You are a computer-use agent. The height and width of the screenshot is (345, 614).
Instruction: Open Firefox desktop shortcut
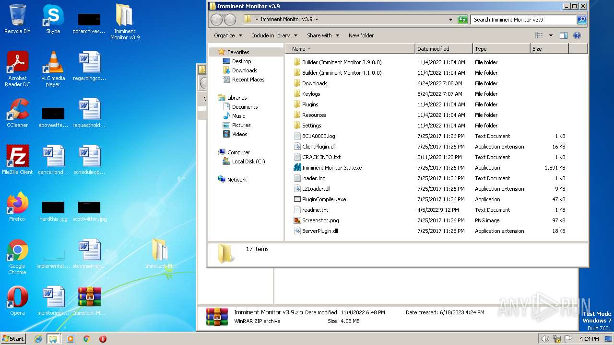point(17,207)
